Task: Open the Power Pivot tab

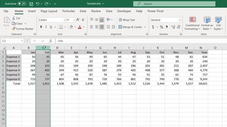Action: click(155, 11)
